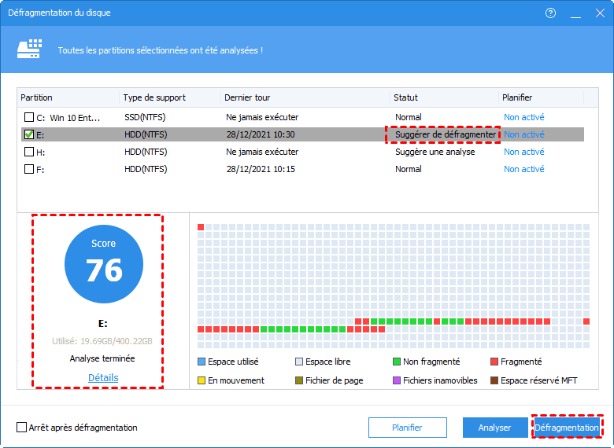614x448 pixels.
Task: Click the Analyser button
Action: click(x=494, y=428)
